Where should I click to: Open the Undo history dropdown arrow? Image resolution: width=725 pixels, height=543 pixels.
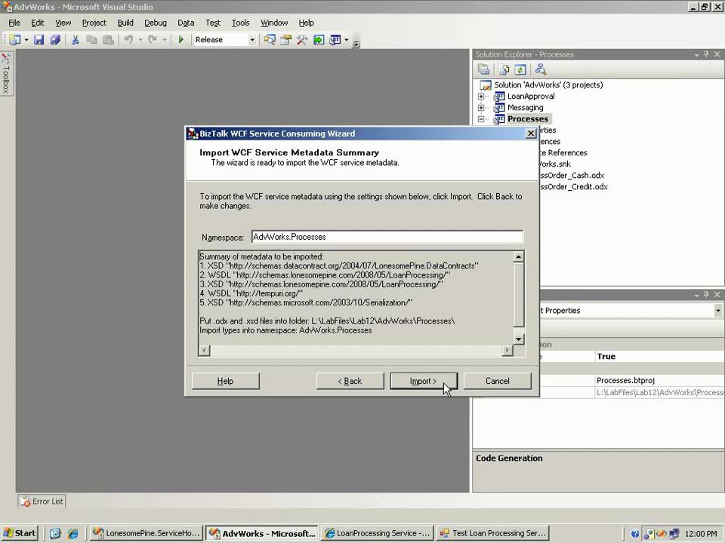pyautogui.click(x=140, y=40)
